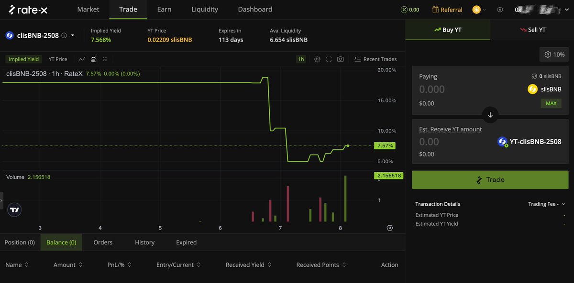Open the Referral gift link

(x=447, y=10)
